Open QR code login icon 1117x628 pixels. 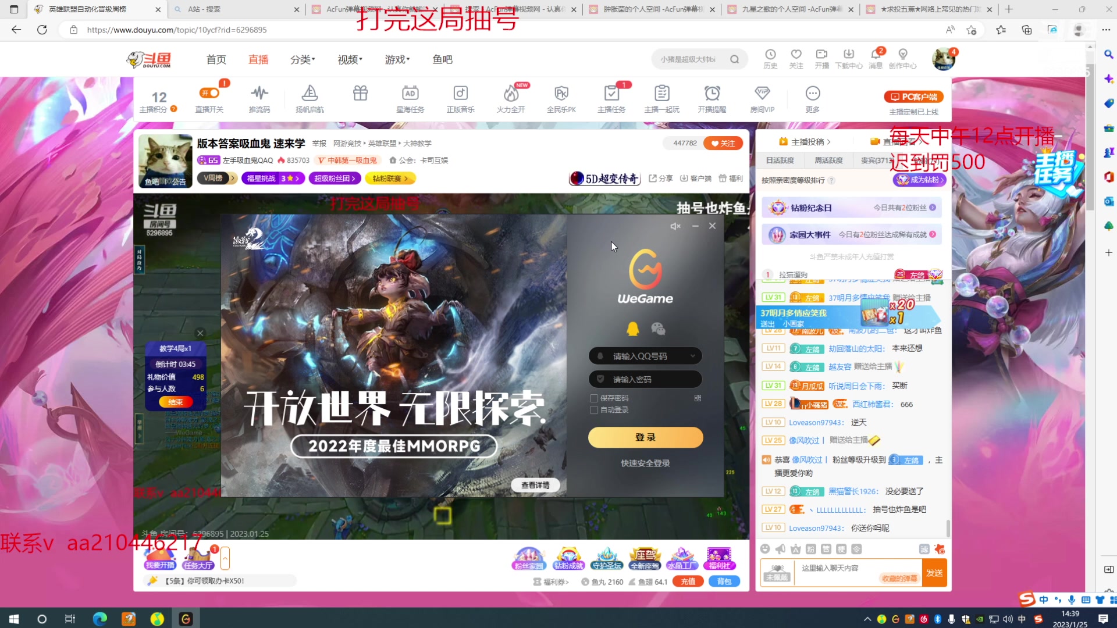tap(698, 398)
